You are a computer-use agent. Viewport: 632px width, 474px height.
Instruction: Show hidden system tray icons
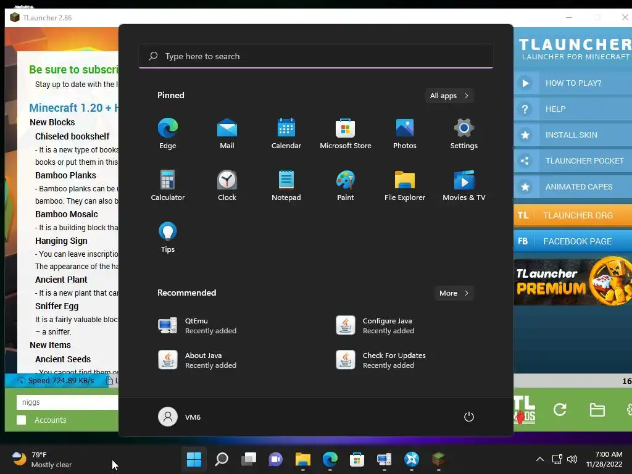click(540, 459)
